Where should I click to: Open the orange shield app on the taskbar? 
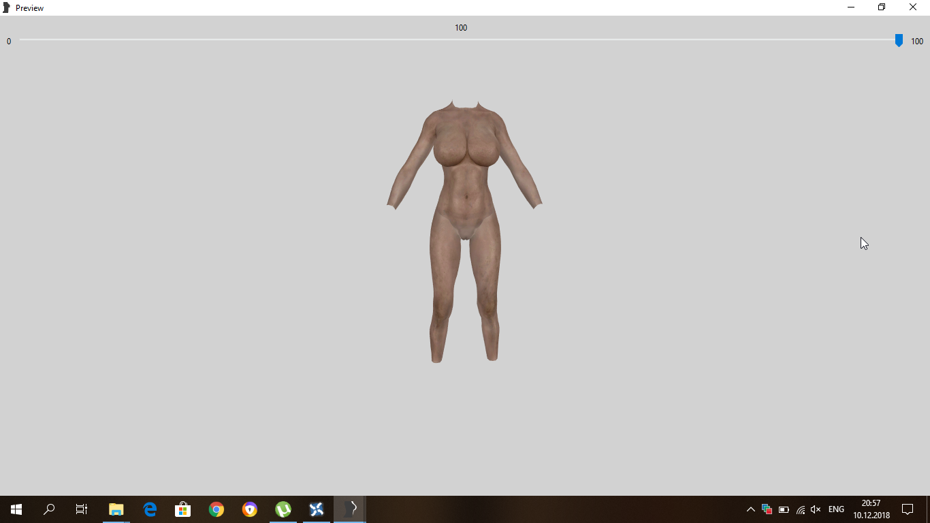pos(250,509)
